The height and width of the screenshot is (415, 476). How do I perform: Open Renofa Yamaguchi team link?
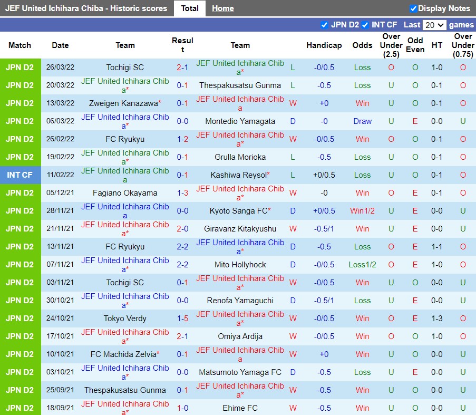point(240,300)
